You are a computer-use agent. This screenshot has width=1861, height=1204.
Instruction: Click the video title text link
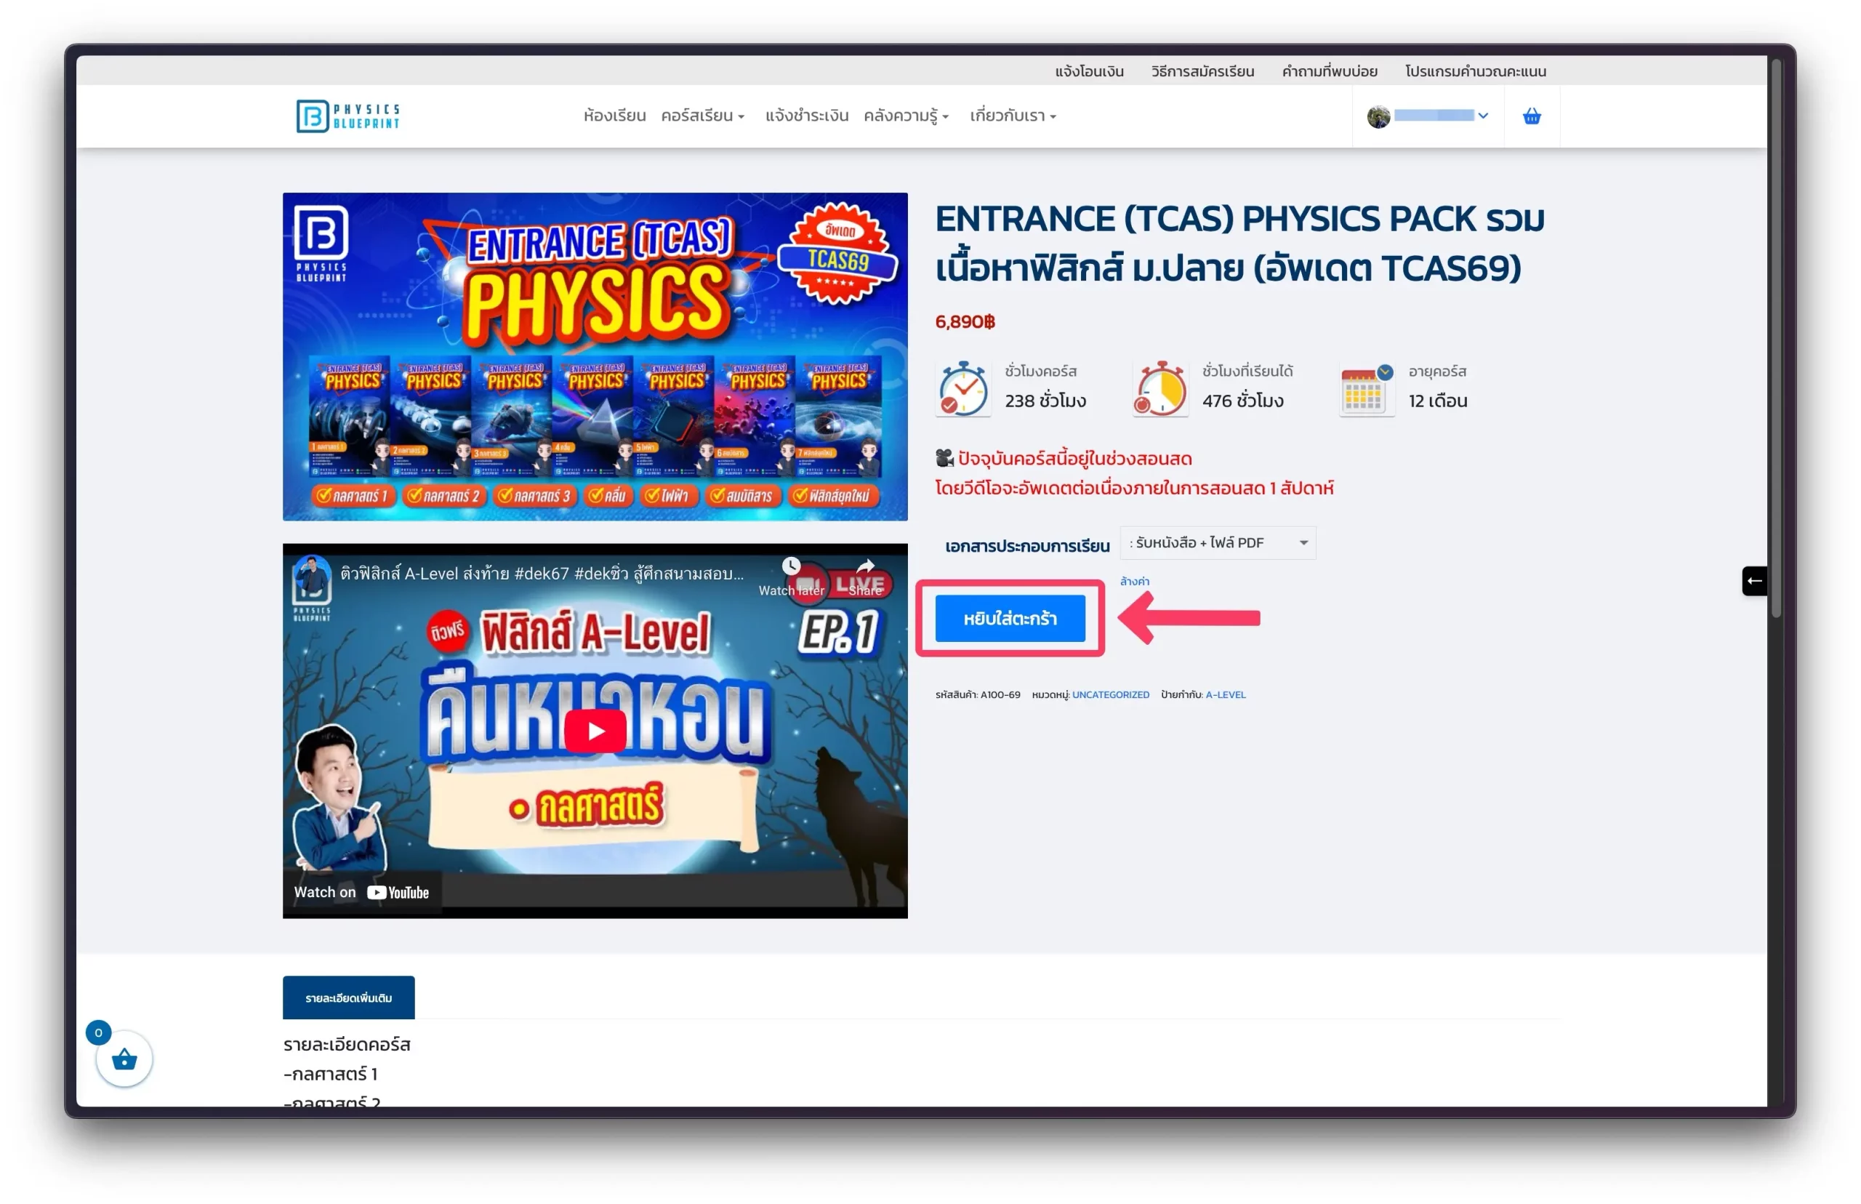(542, 574)
